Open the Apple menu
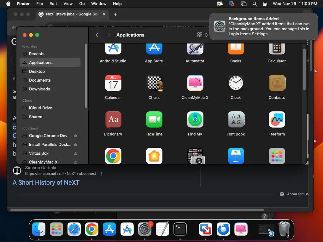Viewport: 323px width, 242px height. [x=8, y=4]
